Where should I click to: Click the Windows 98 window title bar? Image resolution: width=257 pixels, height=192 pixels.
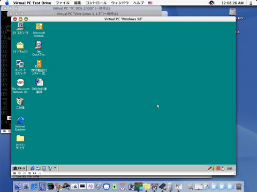tap(123, 19)
